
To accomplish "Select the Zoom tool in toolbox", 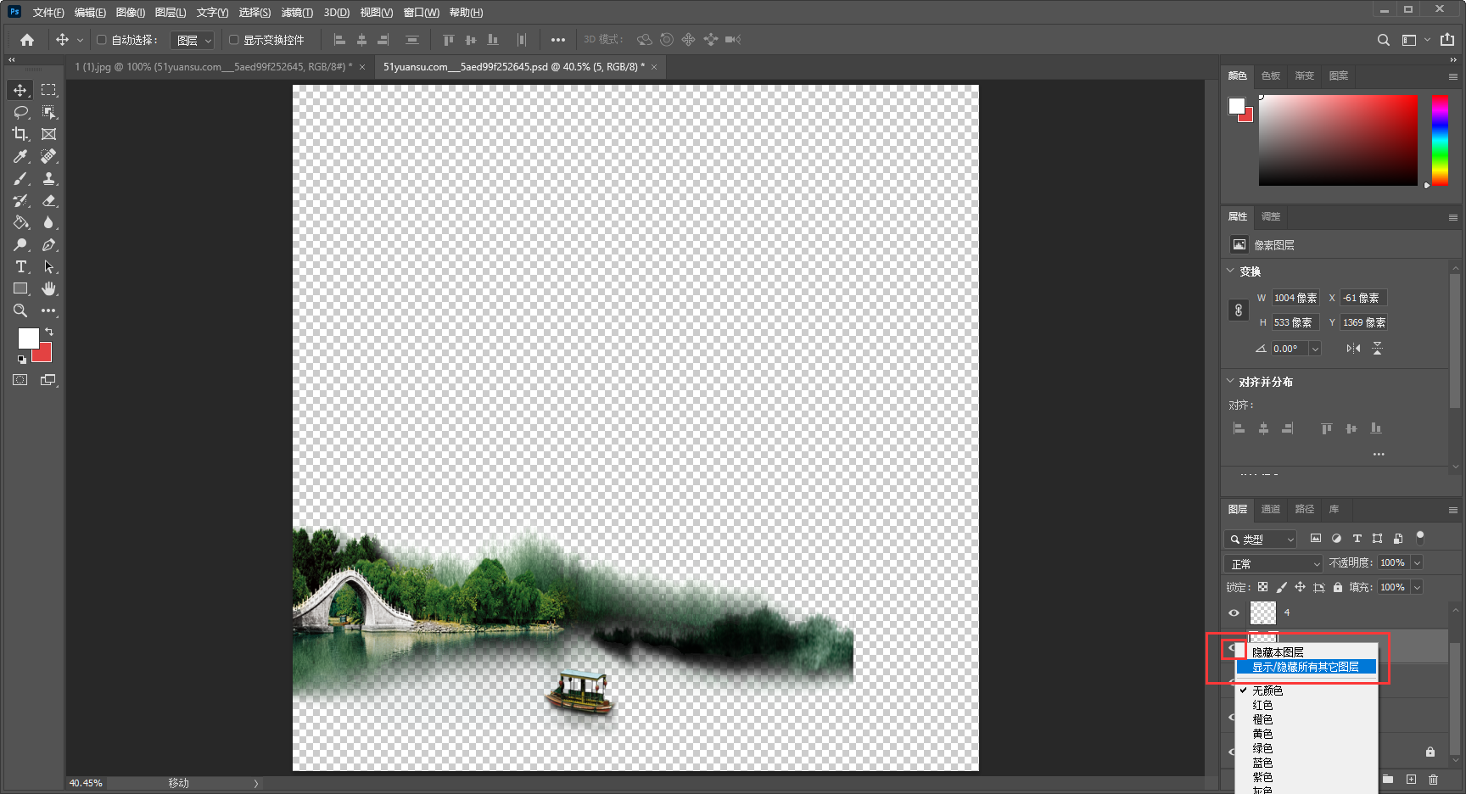I will [20, 310].
